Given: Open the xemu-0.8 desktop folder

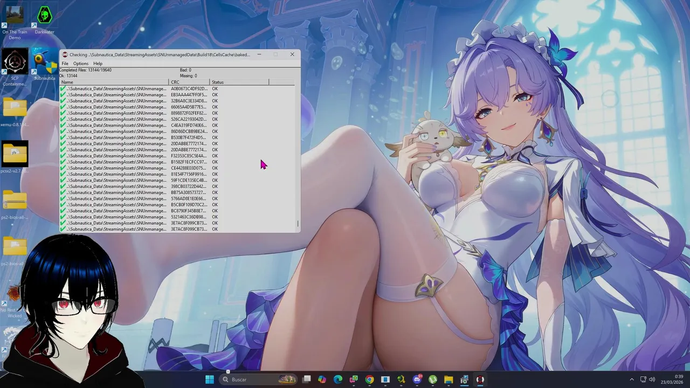Looking at the screenshot, I should click(x=15, y=112).
